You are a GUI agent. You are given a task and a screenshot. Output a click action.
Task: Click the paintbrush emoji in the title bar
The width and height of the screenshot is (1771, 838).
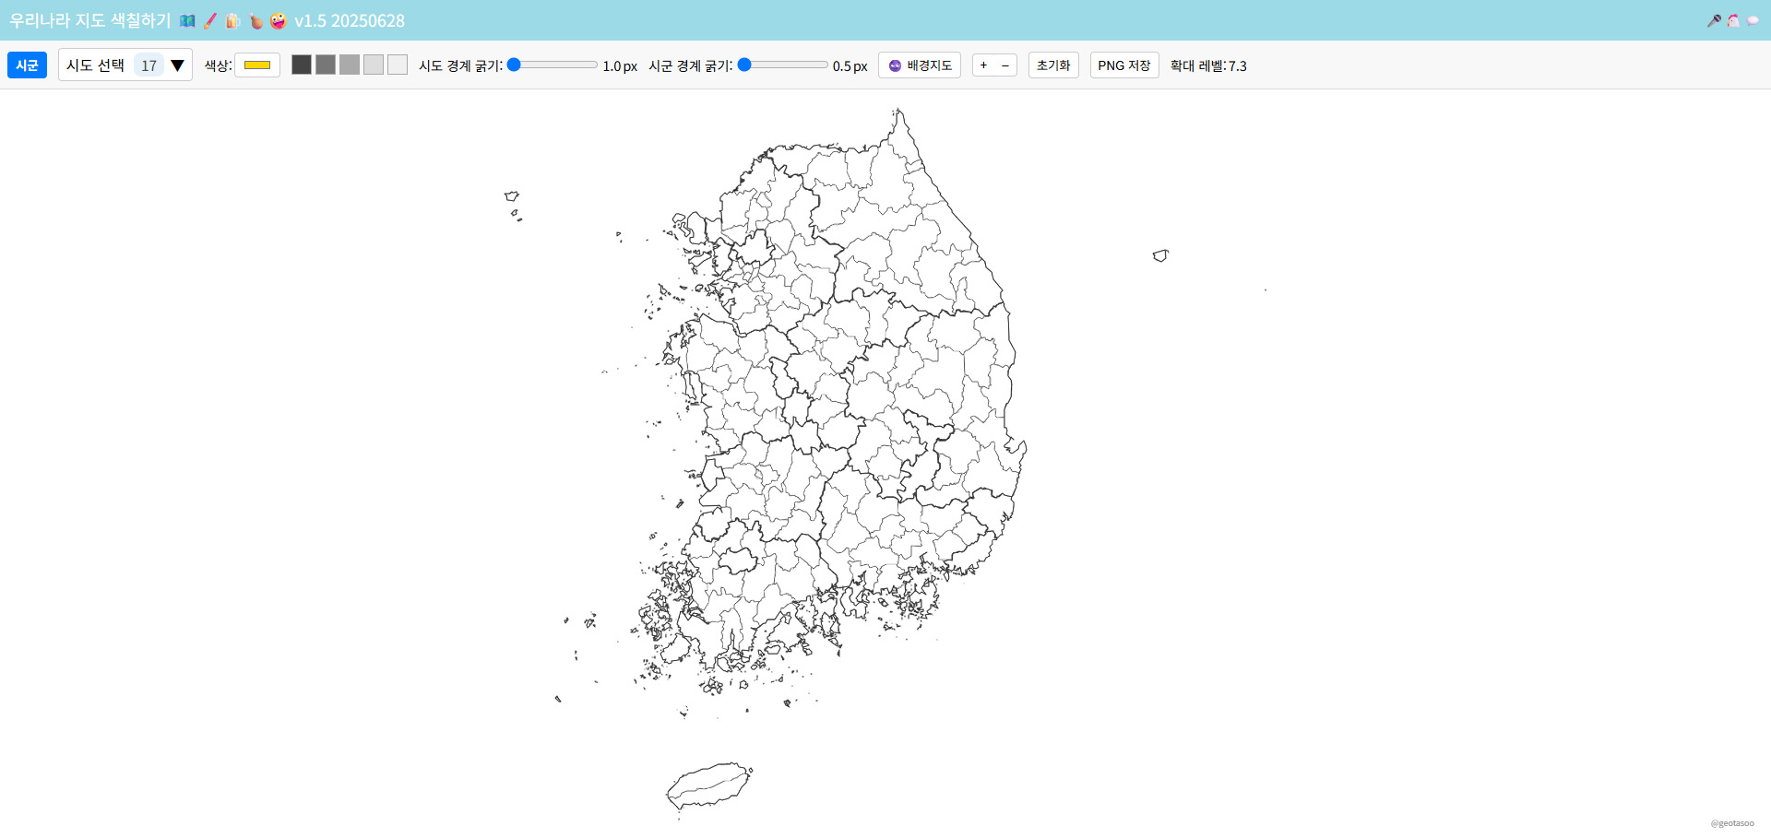point(210,20)
